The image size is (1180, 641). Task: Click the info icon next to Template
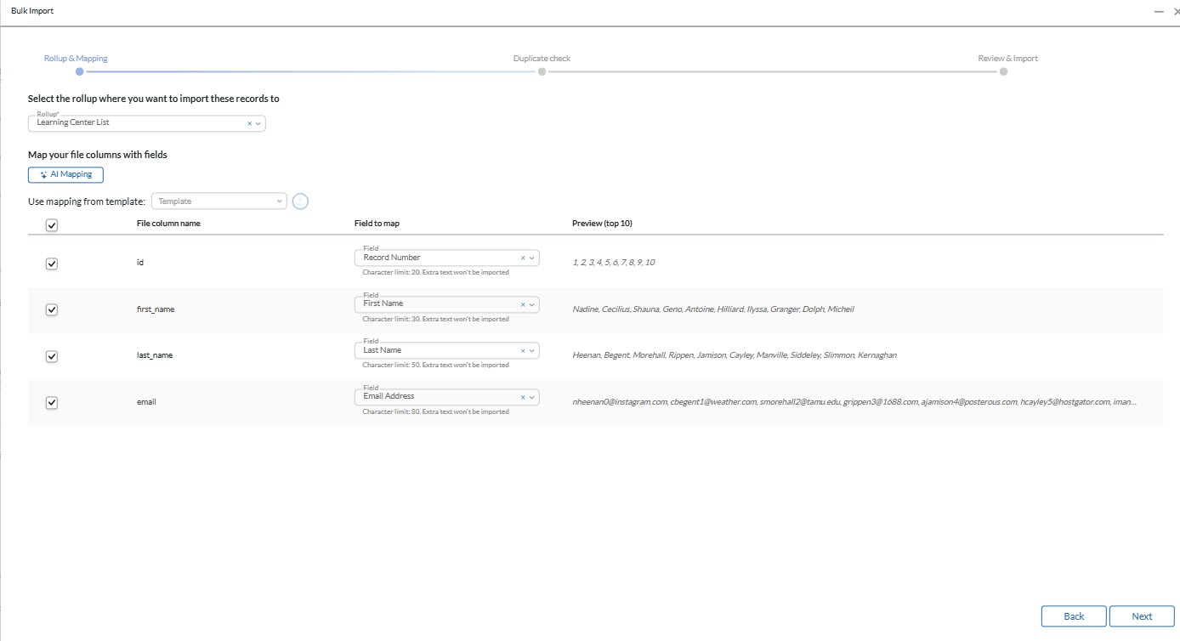pos(300,201)
